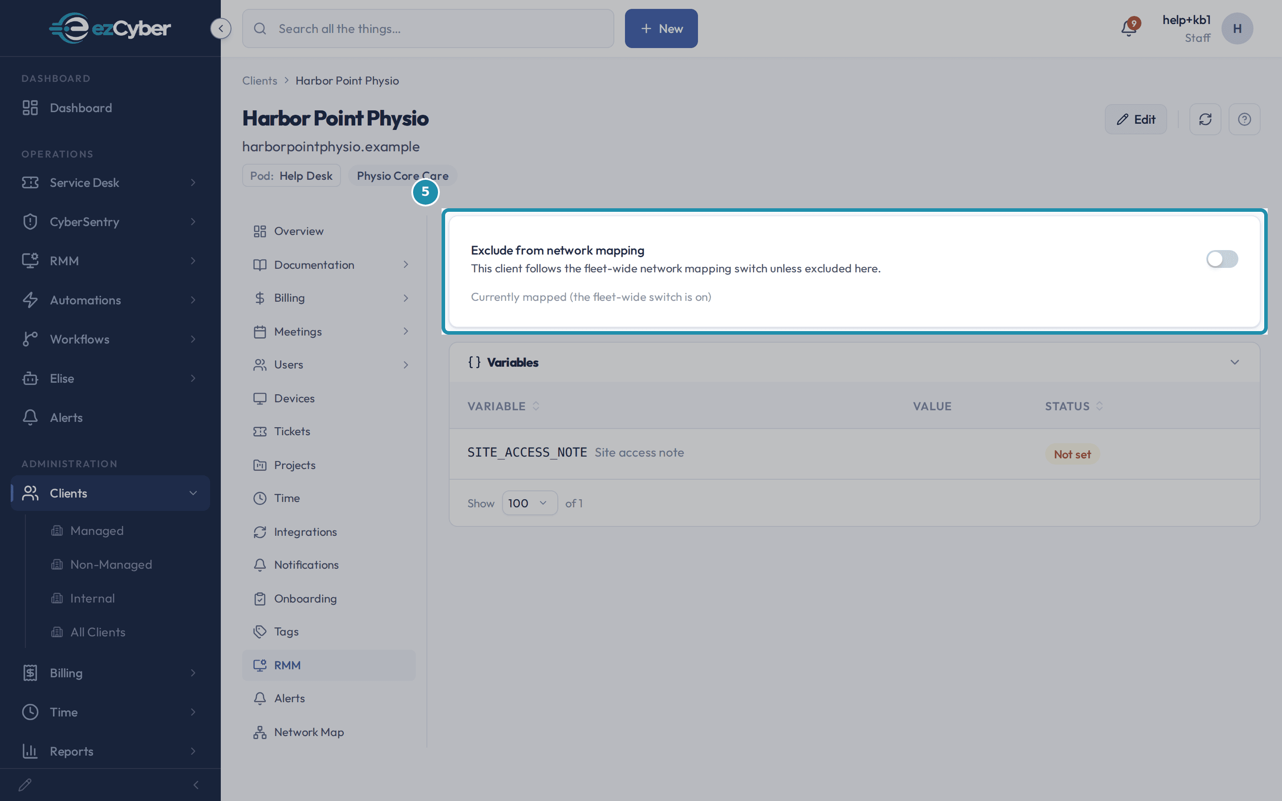The width and height of the screenshot is (1282, 801).
Task: Click the New button
Action: (x=661, y=28)
